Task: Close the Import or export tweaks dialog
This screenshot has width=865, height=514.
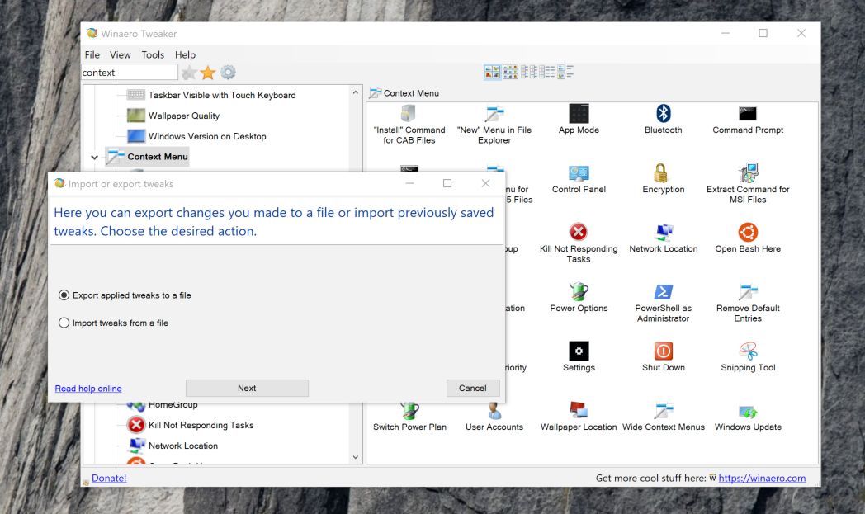Action: (x=485, y=183)
